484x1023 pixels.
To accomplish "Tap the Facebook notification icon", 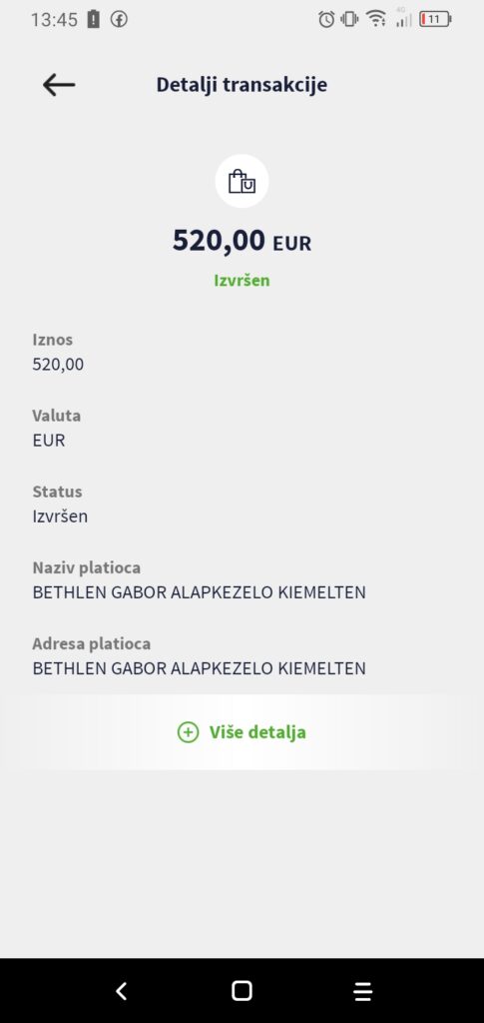I will click(x=119, y=19).
